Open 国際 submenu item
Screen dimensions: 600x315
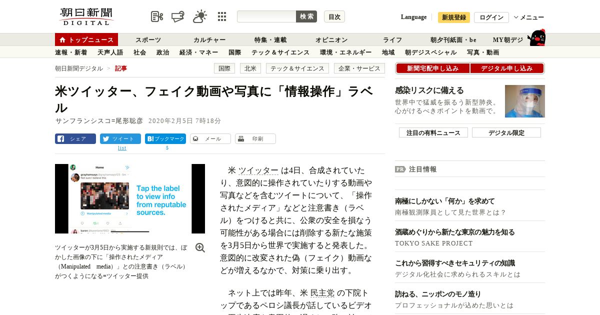tap(234, 52)
